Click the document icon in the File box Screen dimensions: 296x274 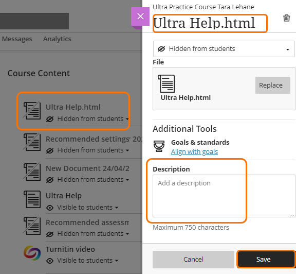pyautogui.click(x=166, y=83)
